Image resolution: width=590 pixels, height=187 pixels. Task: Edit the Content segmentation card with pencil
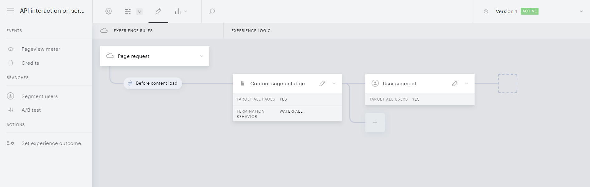[x=322, y=83]
